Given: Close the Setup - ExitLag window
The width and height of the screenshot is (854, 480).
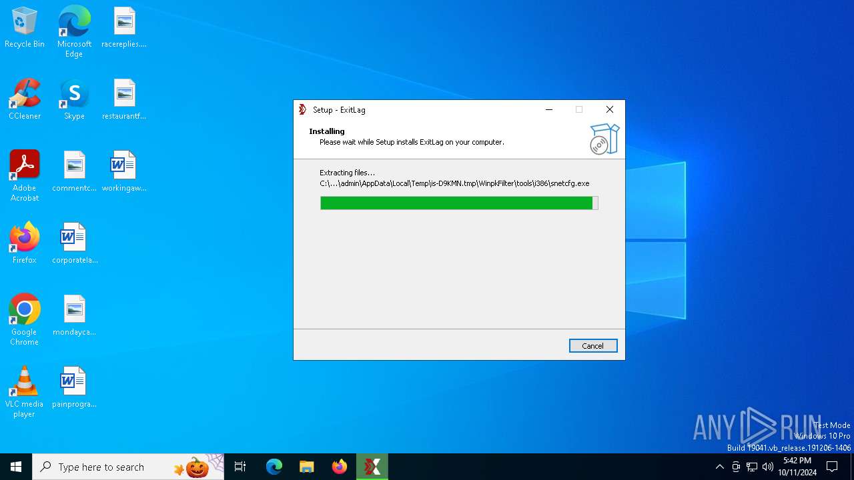Looking at the screenshot, I should [x=610, y=110].
